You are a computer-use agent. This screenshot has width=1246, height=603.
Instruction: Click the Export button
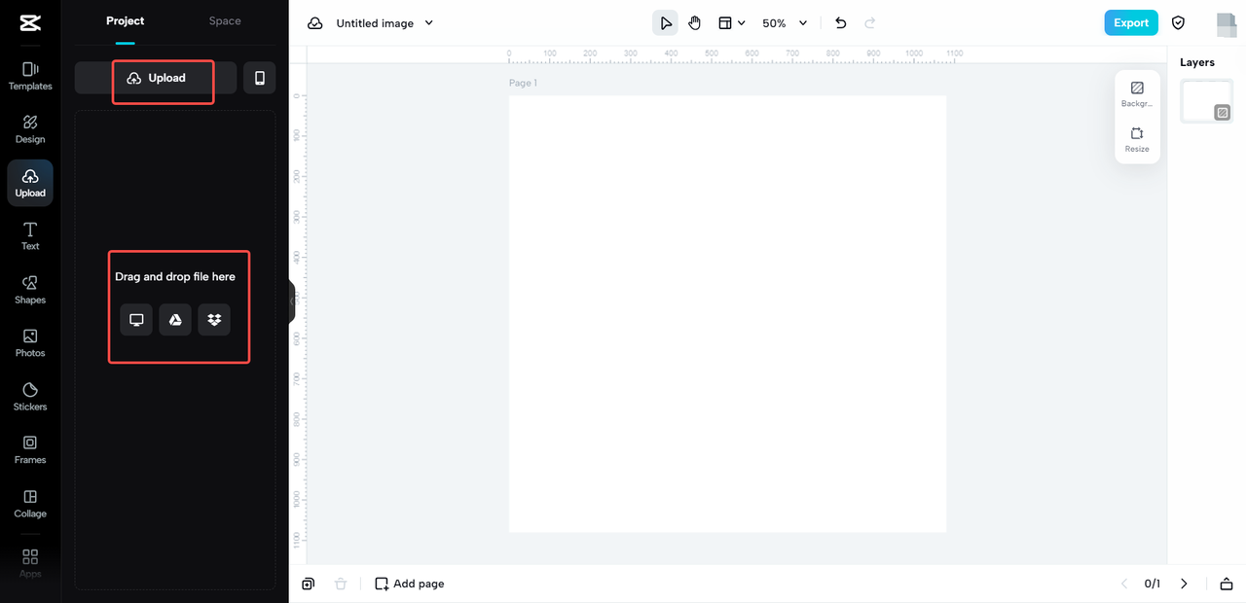point(1131,23)
